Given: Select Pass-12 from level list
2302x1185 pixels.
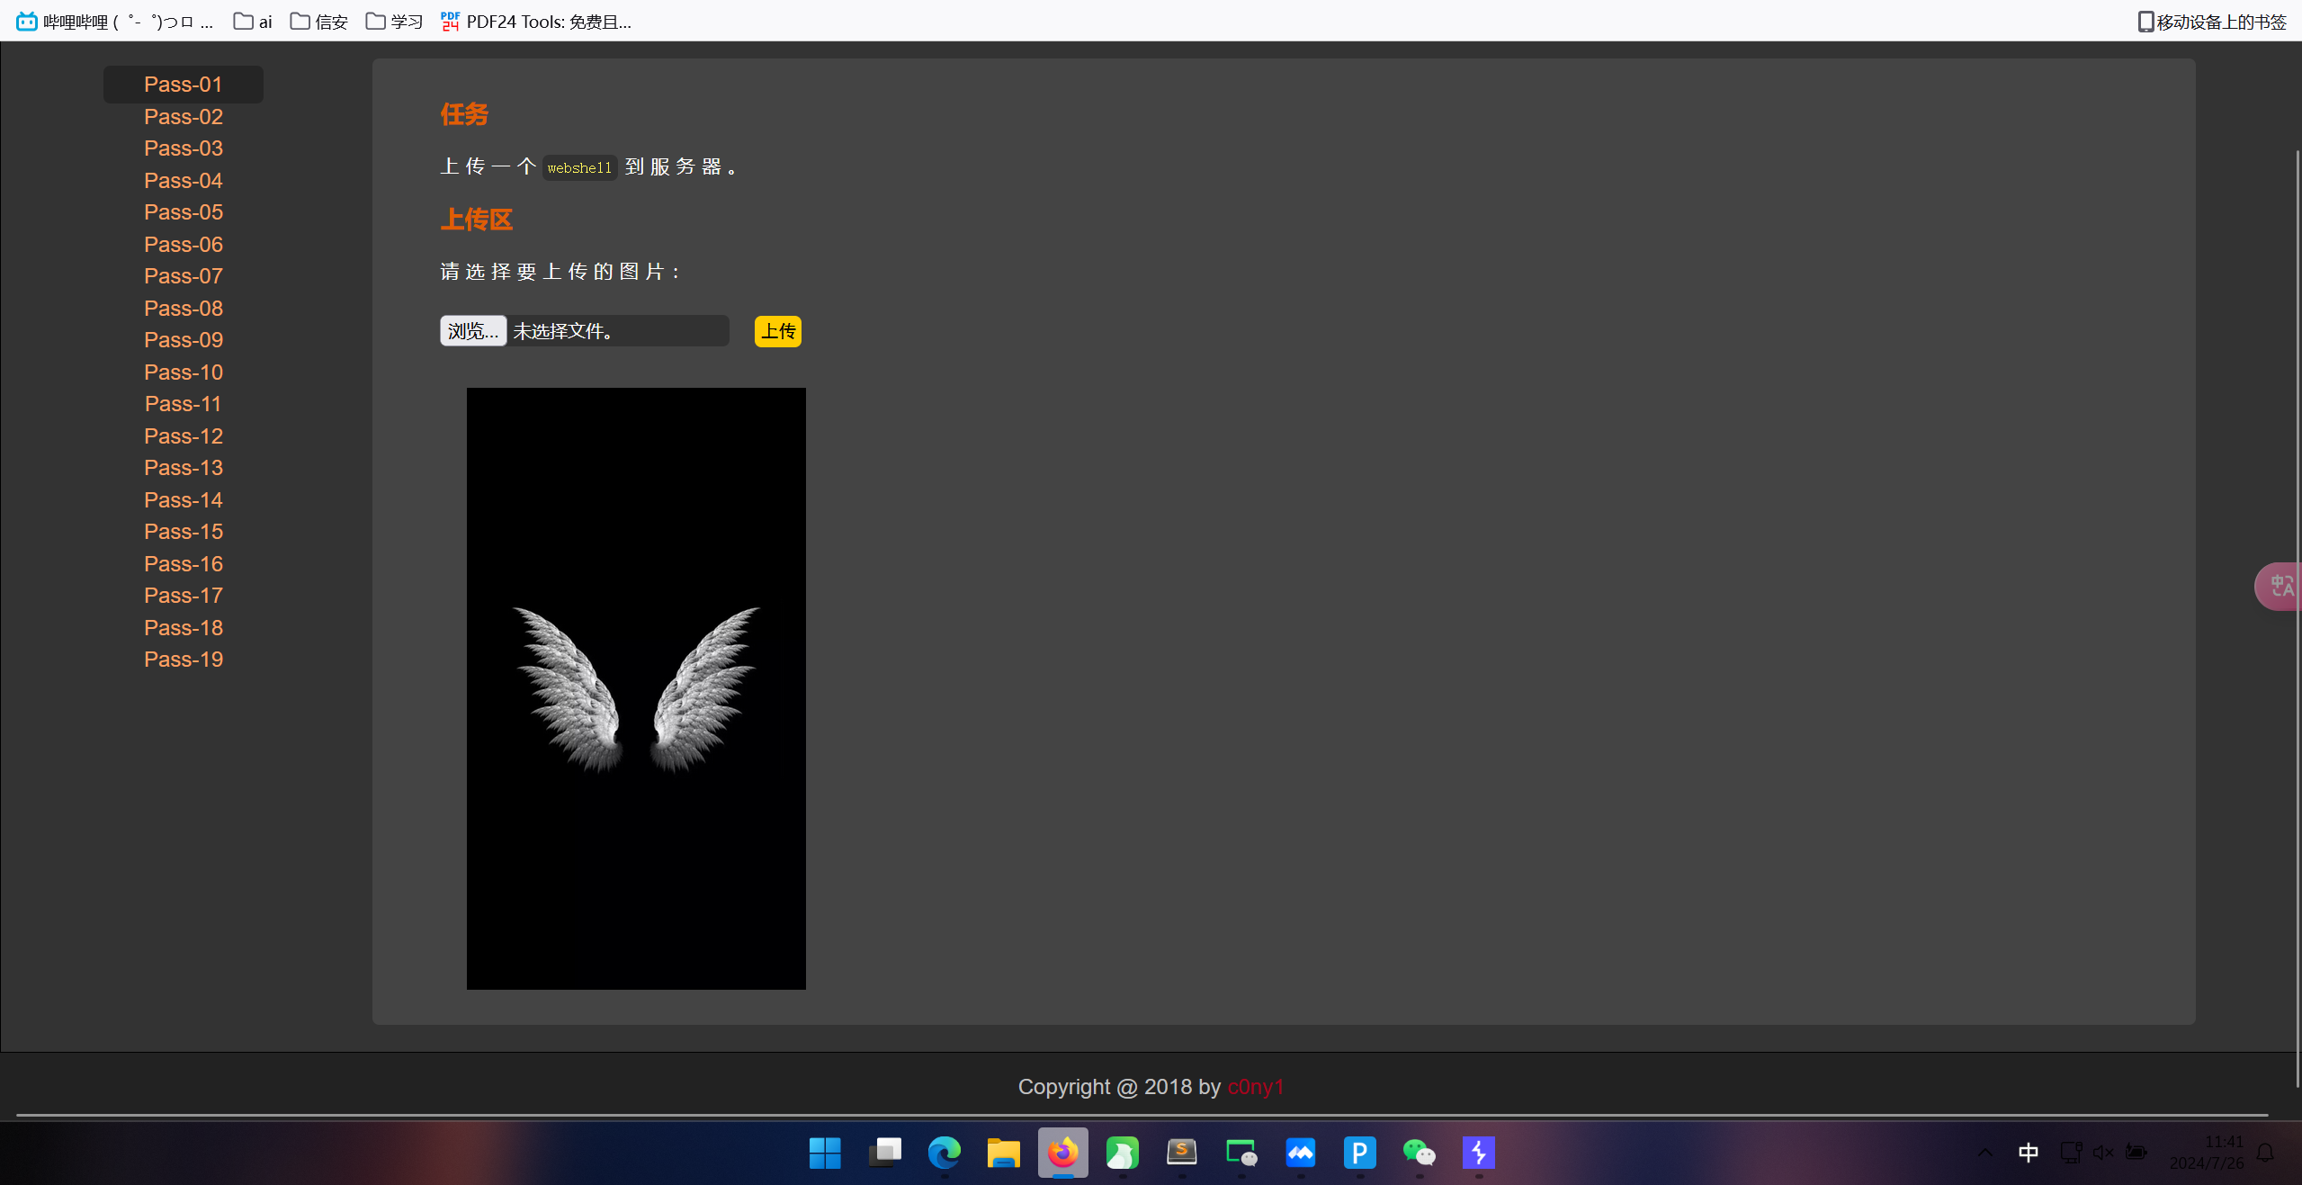Looking at the screenshot, I should [184, 436].
